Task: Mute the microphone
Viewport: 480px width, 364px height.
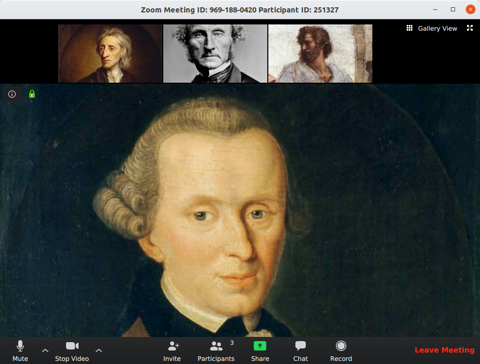Action: (x=20, y=351)
